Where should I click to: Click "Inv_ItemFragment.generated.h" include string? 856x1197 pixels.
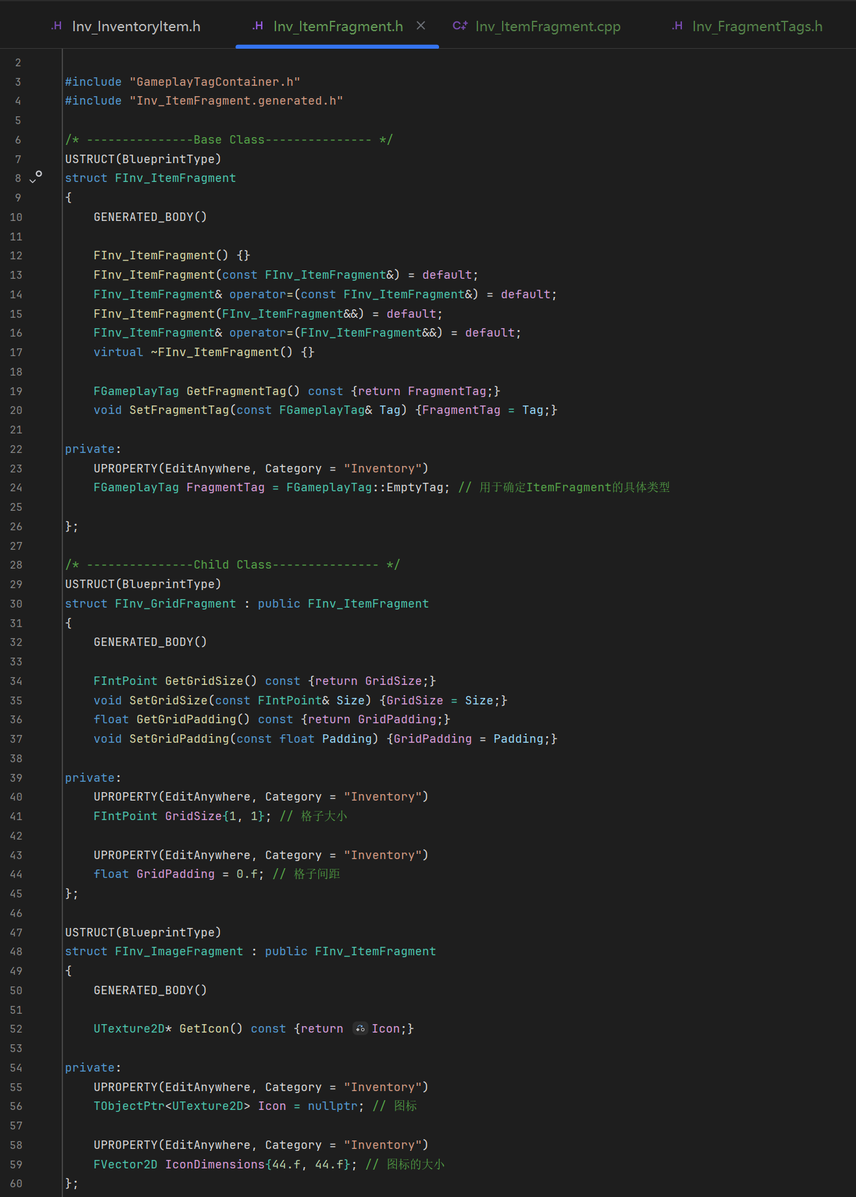pyautogui.click(x=236, y=101)
